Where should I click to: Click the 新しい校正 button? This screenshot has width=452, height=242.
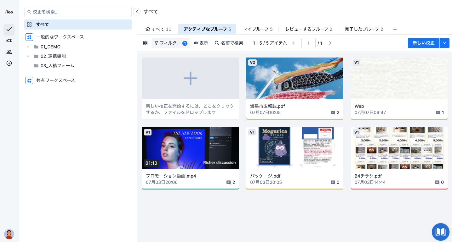[x=424, y=43]
